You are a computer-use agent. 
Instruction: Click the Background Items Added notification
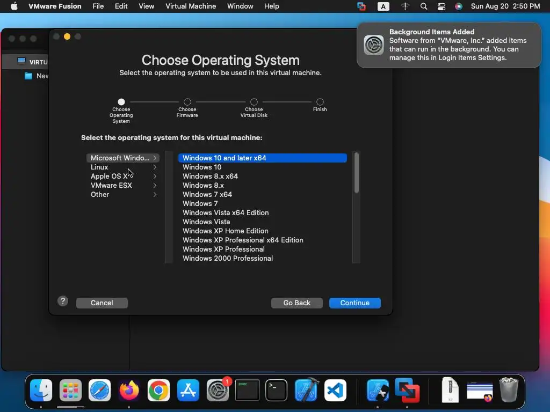(448, 45)
